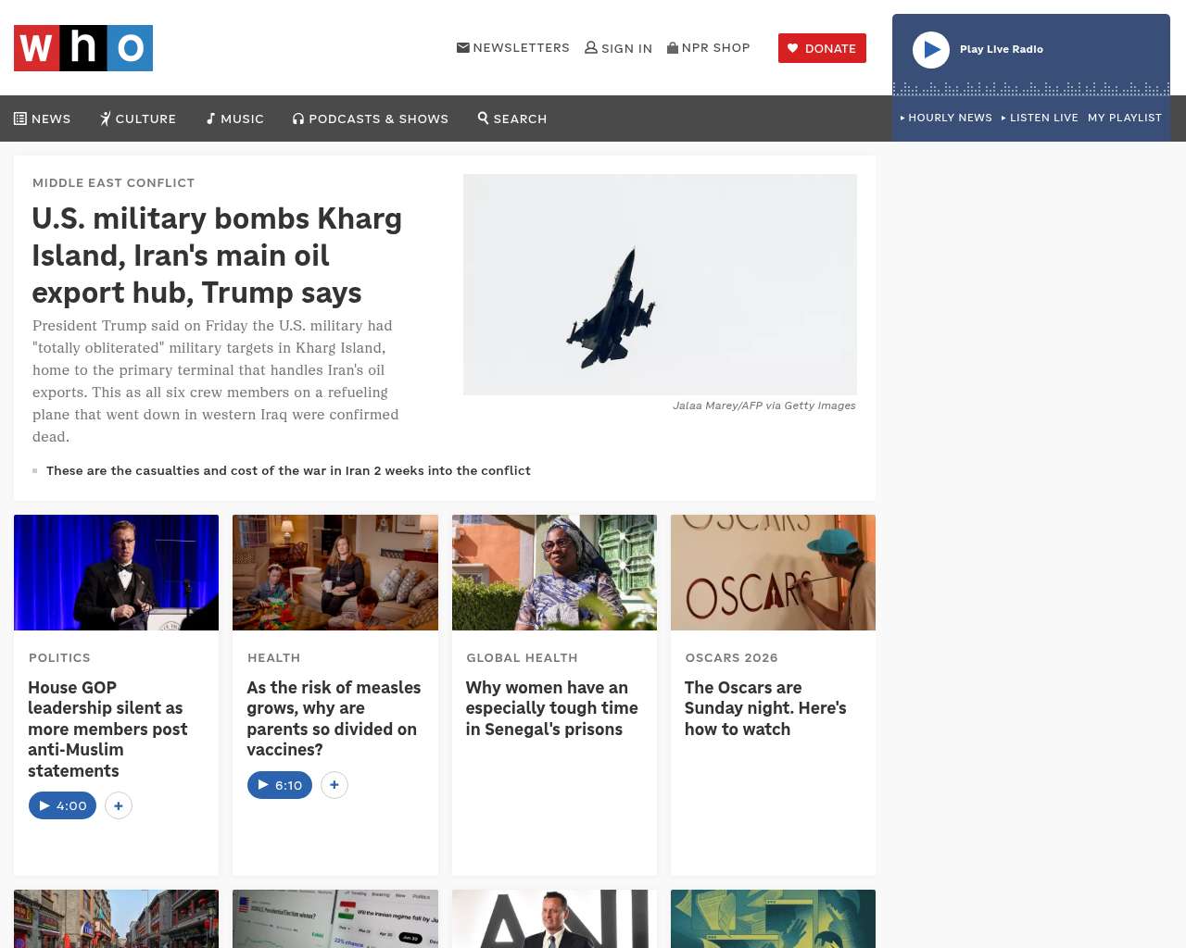Viewport: 1186px width, 948px height.
Task: Play the 4:00 House GOP audio
Action: (62, 805)
